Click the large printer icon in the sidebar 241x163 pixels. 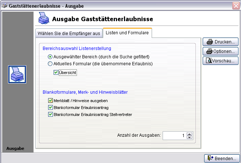point(17,74)
